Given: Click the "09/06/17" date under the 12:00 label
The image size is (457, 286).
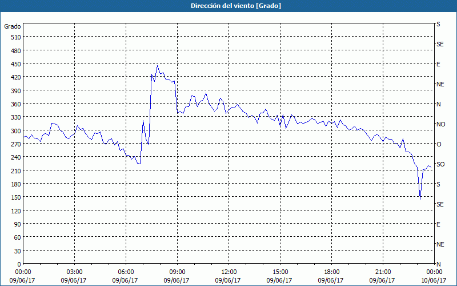Looking at the screenshot, I should pos(228,280).
